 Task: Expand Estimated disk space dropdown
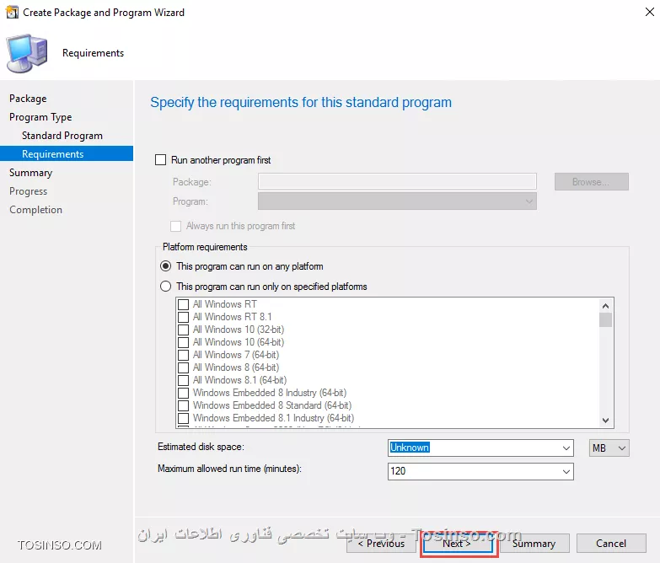click(x=566, y=448)
